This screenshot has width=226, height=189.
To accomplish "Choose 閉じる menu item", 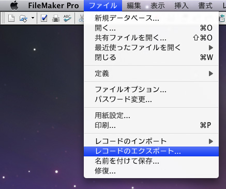I will coord(151,57).
